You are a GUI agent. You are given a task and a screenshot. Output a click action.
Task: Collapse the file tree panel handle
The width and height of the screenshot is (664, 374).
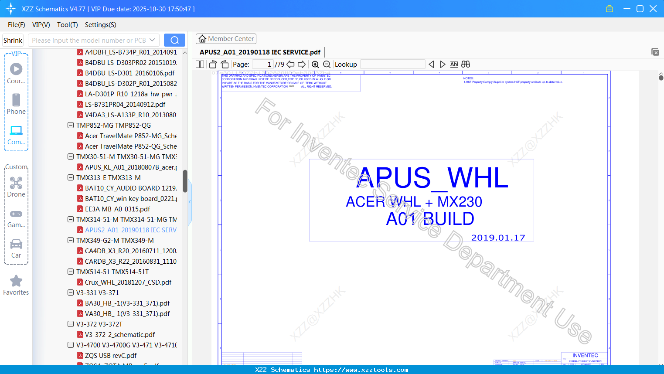pos(190,202)
